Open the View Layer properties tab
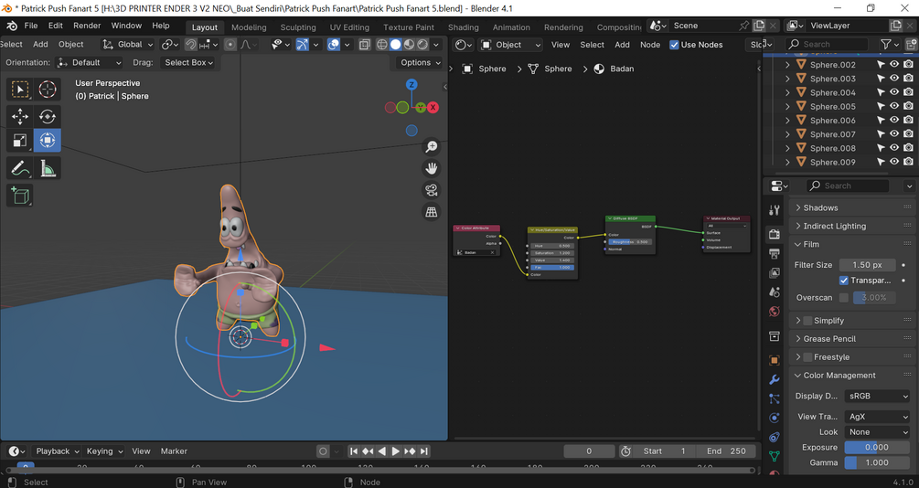 point(775,273)
